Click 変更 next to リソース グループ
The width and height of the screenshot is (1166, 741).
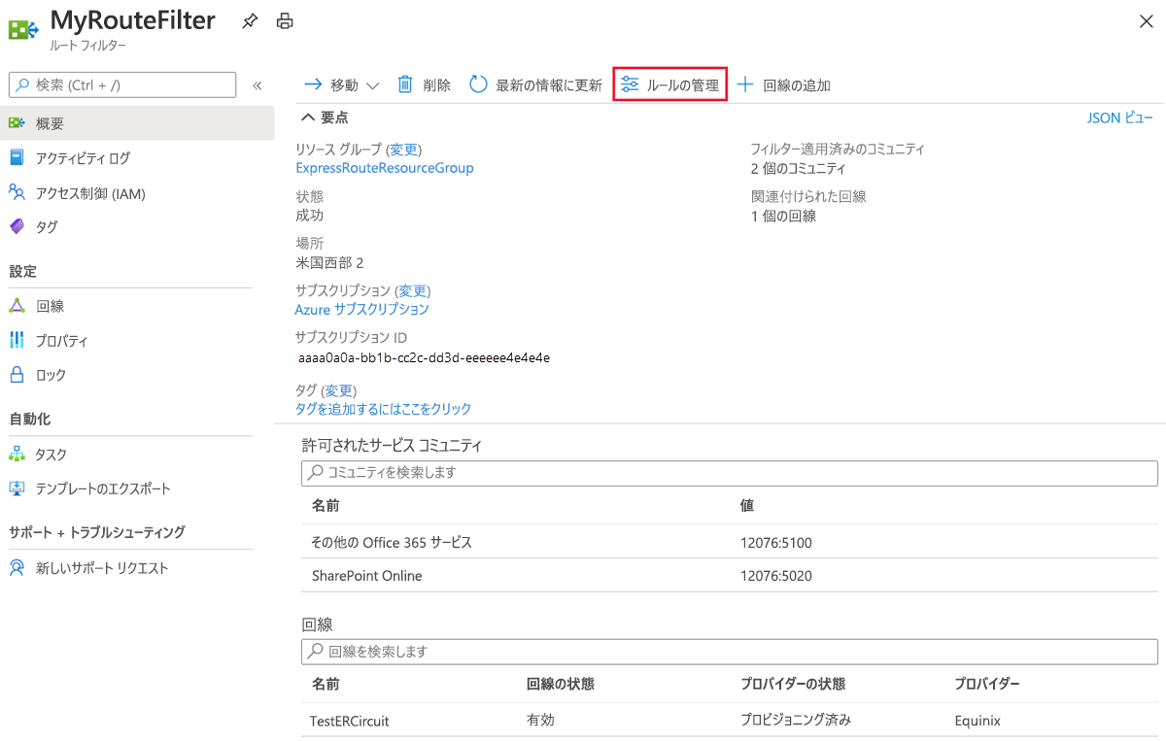pyautogui.click(x=404, y=150)
